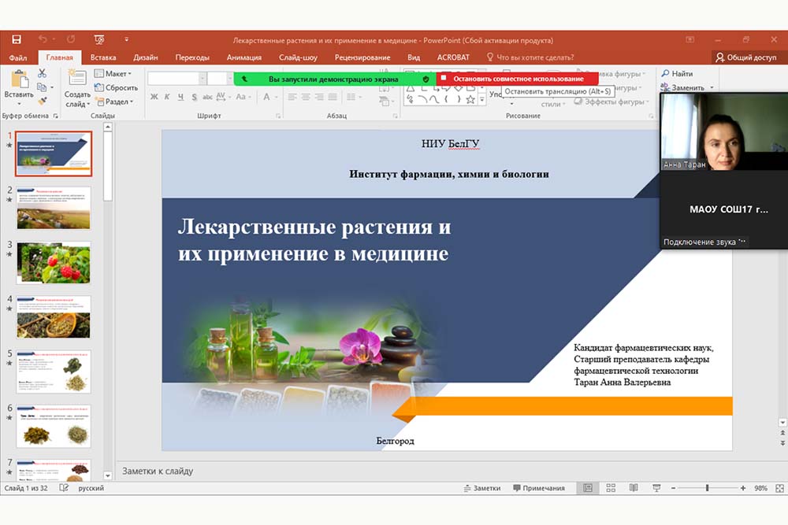Select slide 3 thumbnail with berries
Screen dimensions: 788x525
point(54,263)
